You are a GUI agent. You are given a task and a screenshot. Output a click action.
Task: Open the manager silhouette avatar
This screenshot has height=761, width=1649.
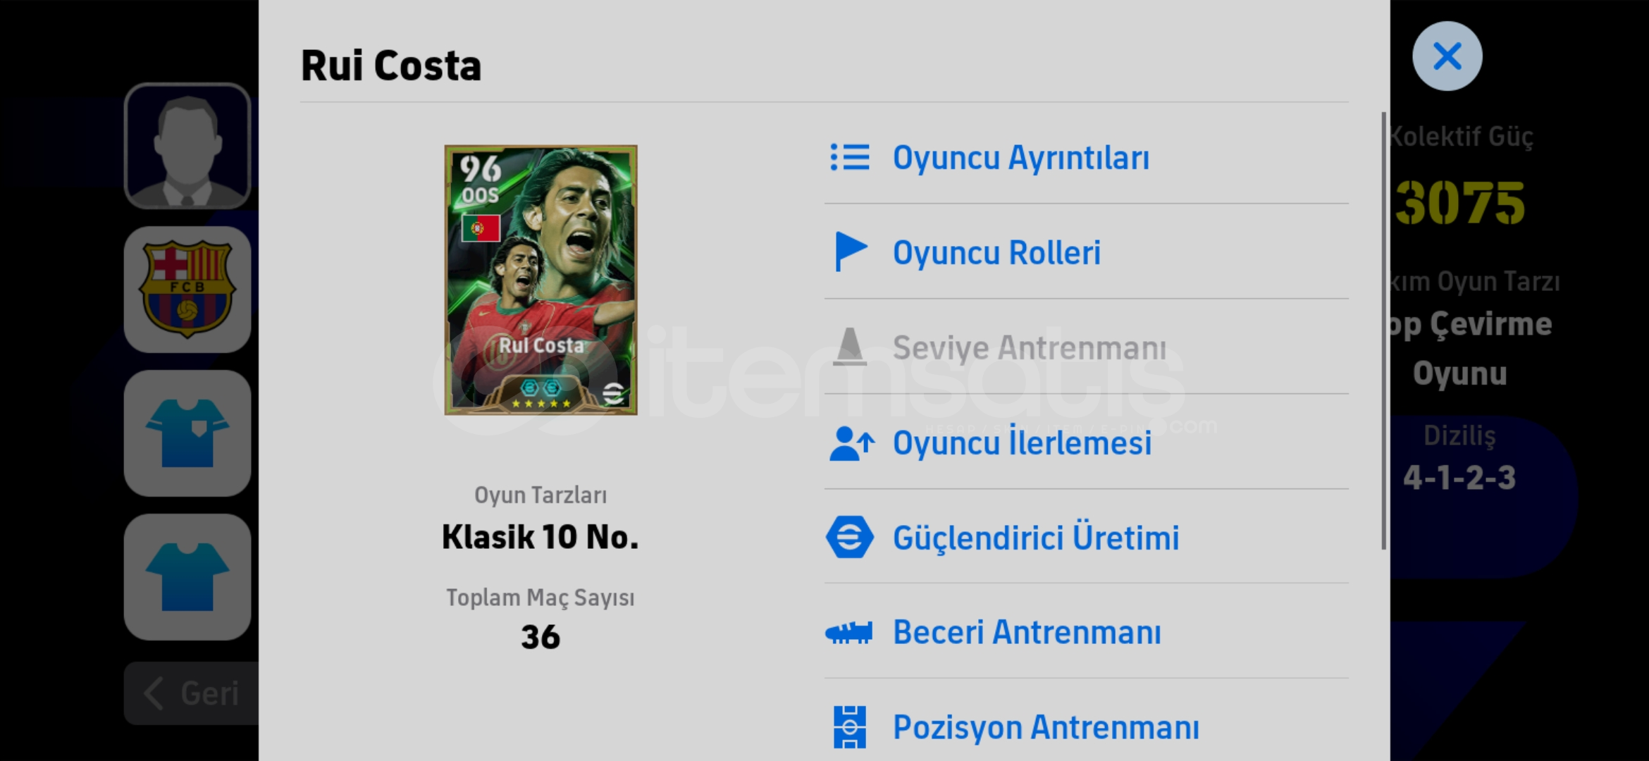[x=187, y=146]
